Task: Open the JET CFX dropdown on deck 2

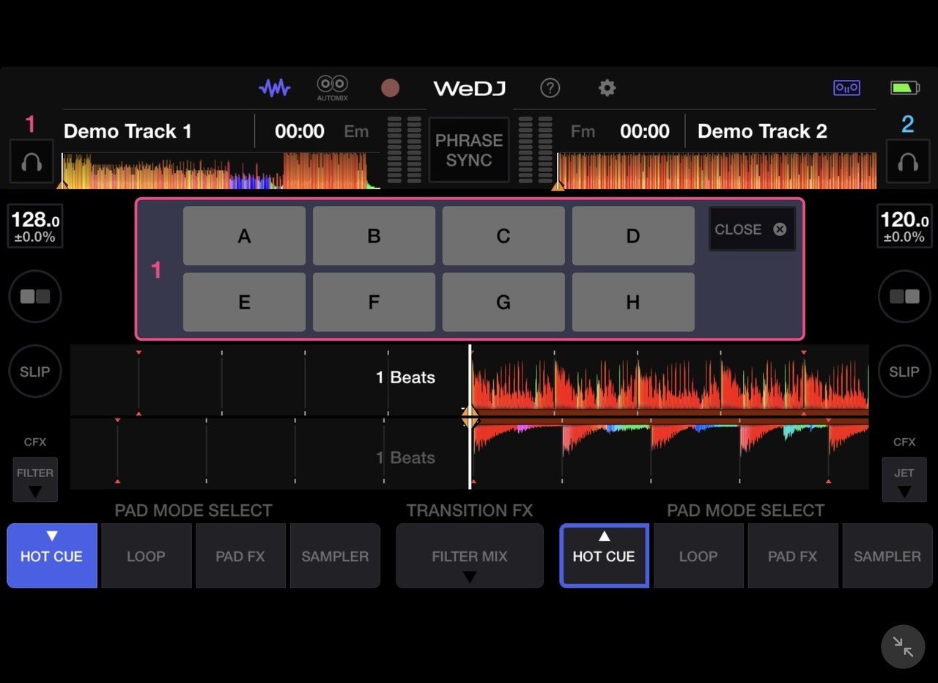Action: pyautogui.click(x=904, y=480)
